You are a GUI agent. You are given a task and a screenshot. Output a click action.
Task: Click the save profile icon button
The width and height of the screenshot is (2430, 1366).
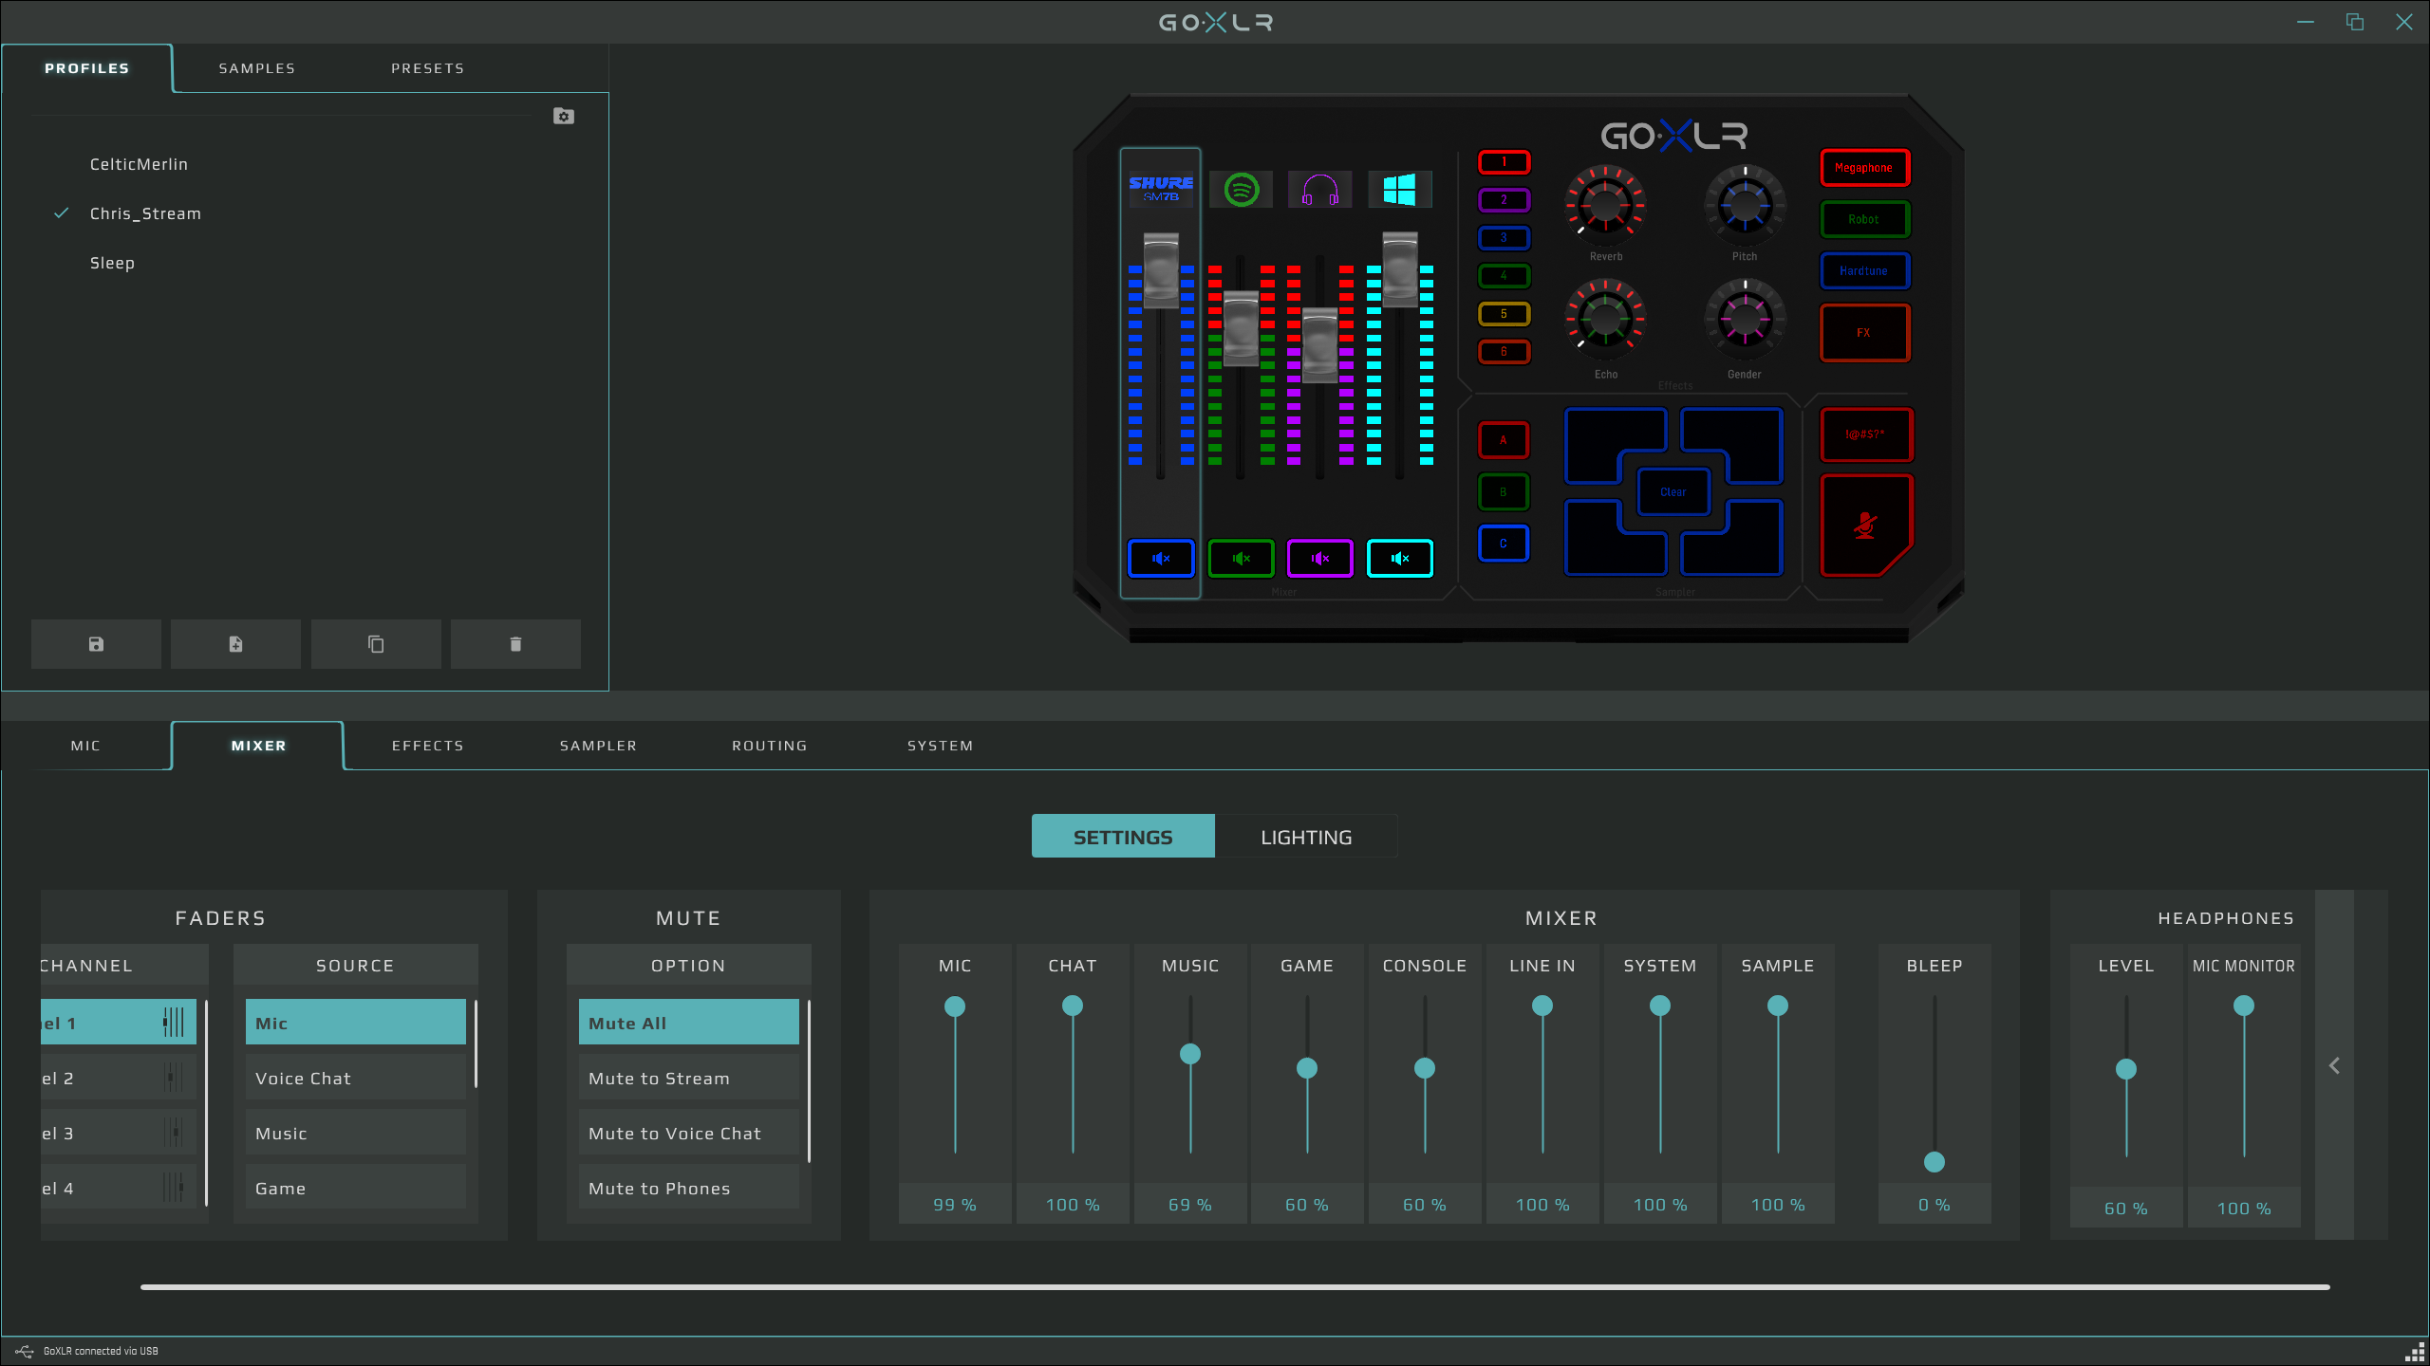tap(96, 644)
